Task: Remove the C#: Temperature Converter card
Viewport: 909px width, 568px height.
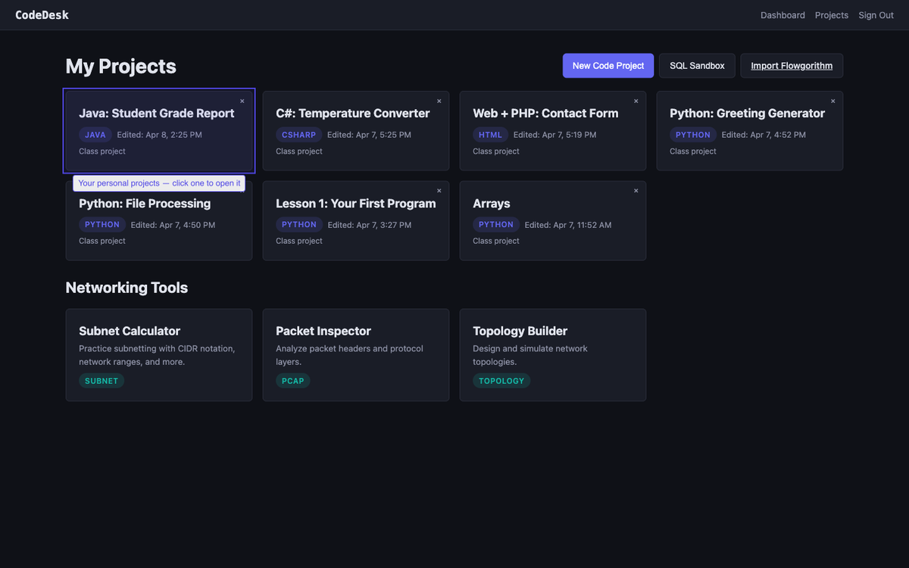Action: tap(439, 100)
